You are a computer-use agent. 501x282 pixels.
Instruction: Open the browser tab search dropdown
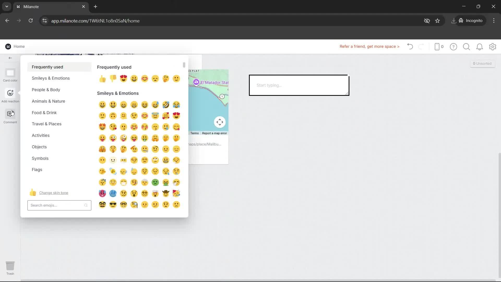pyautogui.click(x=6, y=7)
